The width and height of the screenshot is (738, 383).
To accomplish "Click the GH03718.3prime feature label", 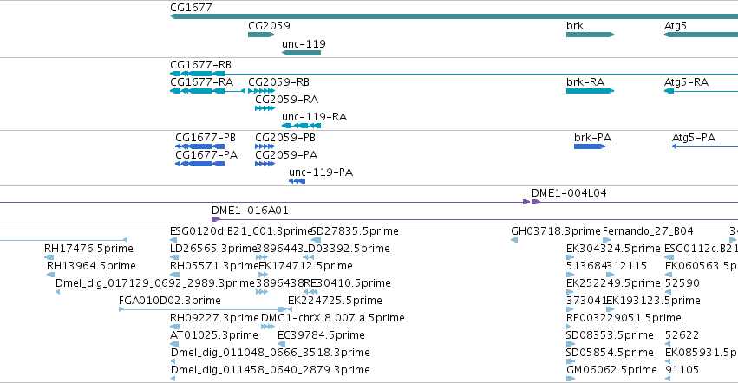I will coord(556,231).
